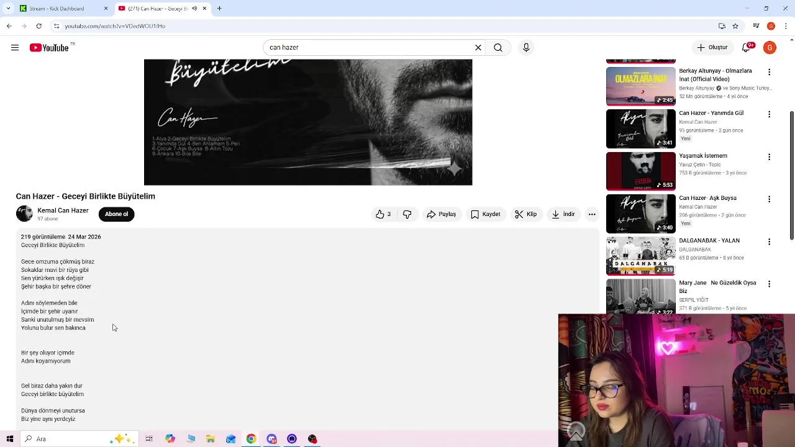This screenshot has width=795, height=447.
Task: Close the YouTube Can Hazer tab
Action: tap(204, 9)
